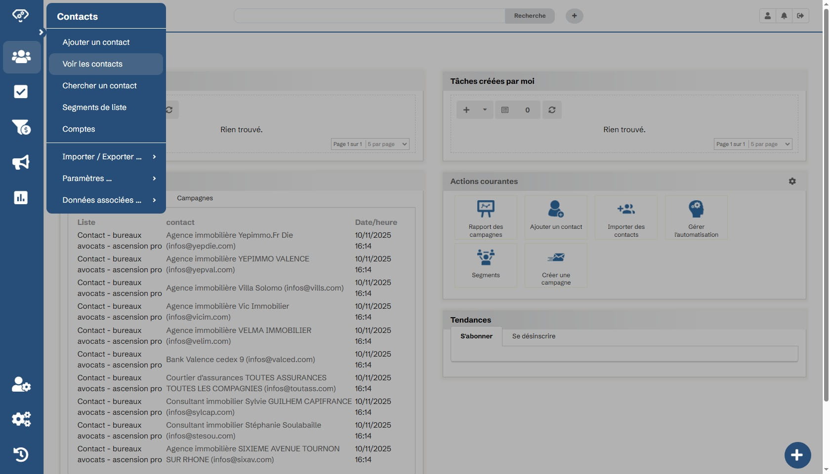830x474 pixels.
Task: Click the Recherche button
Action: tap(530, 15)
